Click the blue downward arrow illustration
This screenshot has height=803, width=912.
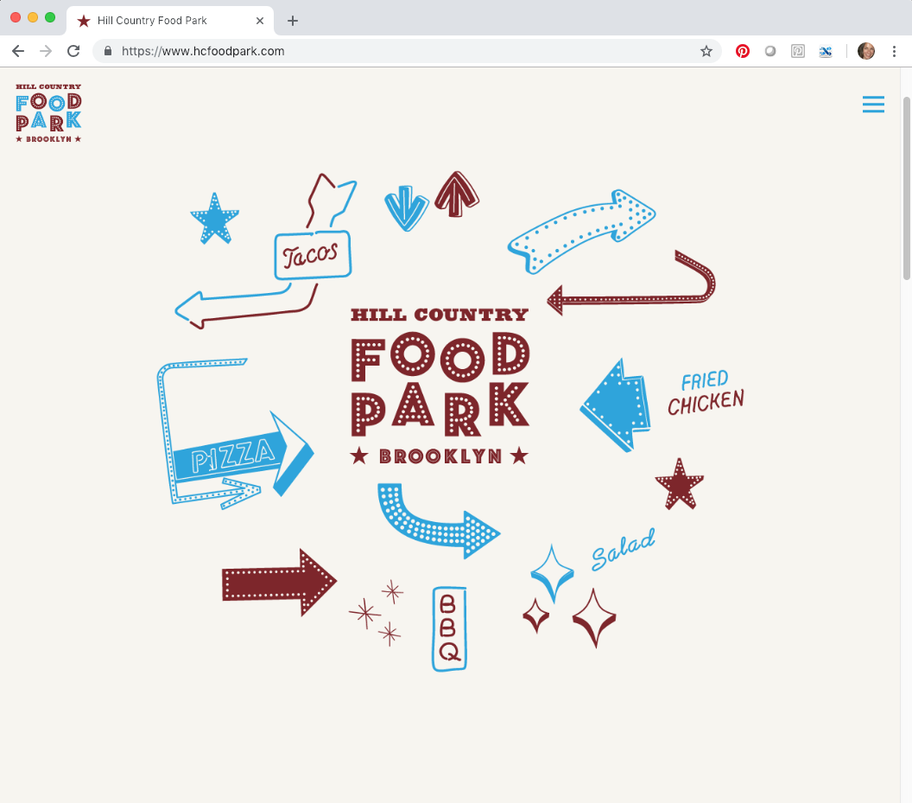[407, 208]
